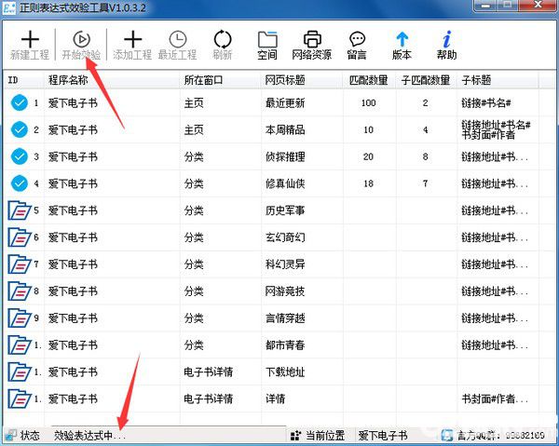Start validation with 开始效验 button
The height and width of the screenshot is (446, 559).
point(81,46)
